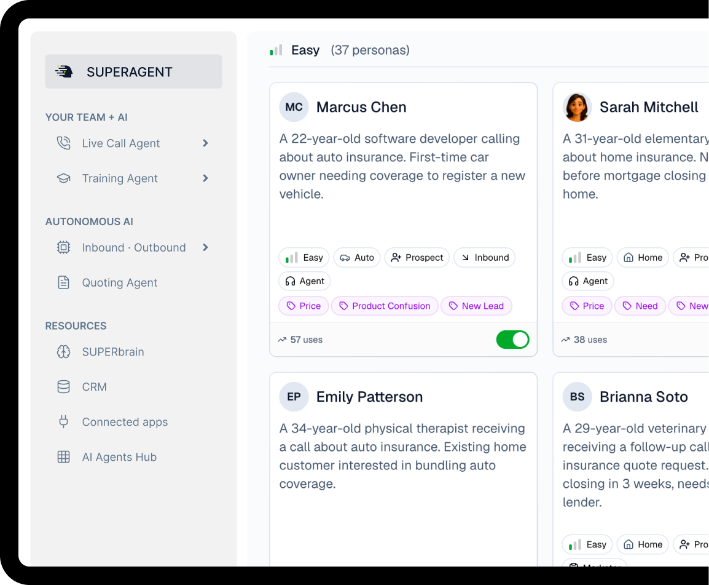
Task: Click the Training Agent graduation cap icon
Action: tap(64, 178)
